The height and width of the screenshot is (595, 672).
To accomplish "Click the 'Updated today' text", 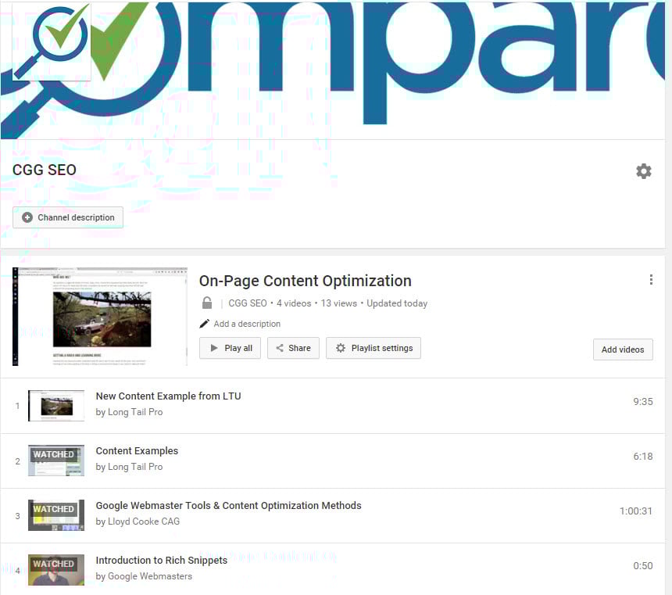I will coord(397,303).
